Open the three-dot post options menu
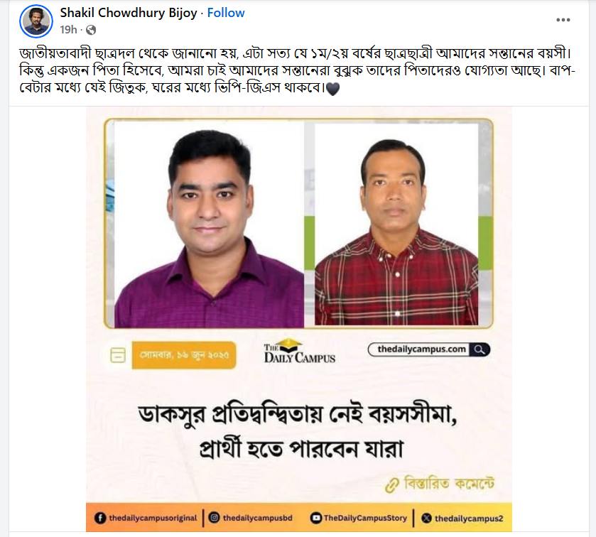The width and height of the screenshot is (596, 537). [x=563, y=20]
